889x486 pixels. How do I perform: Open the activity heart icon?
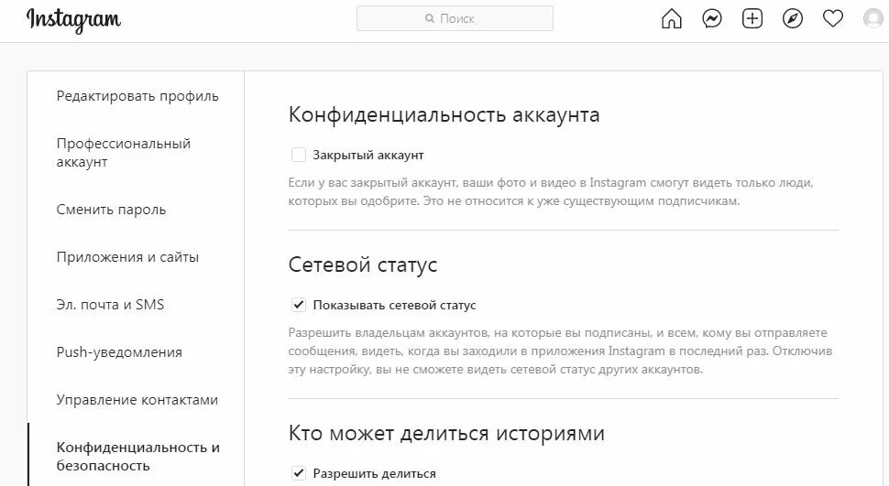832,18
